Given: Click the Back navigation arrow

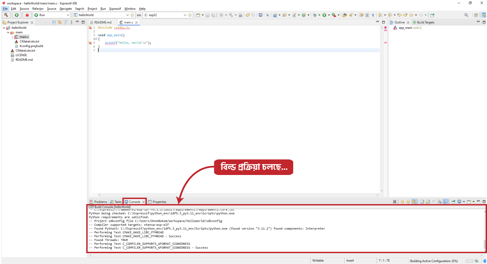Looking at the screenshot, I should (411, 15).
